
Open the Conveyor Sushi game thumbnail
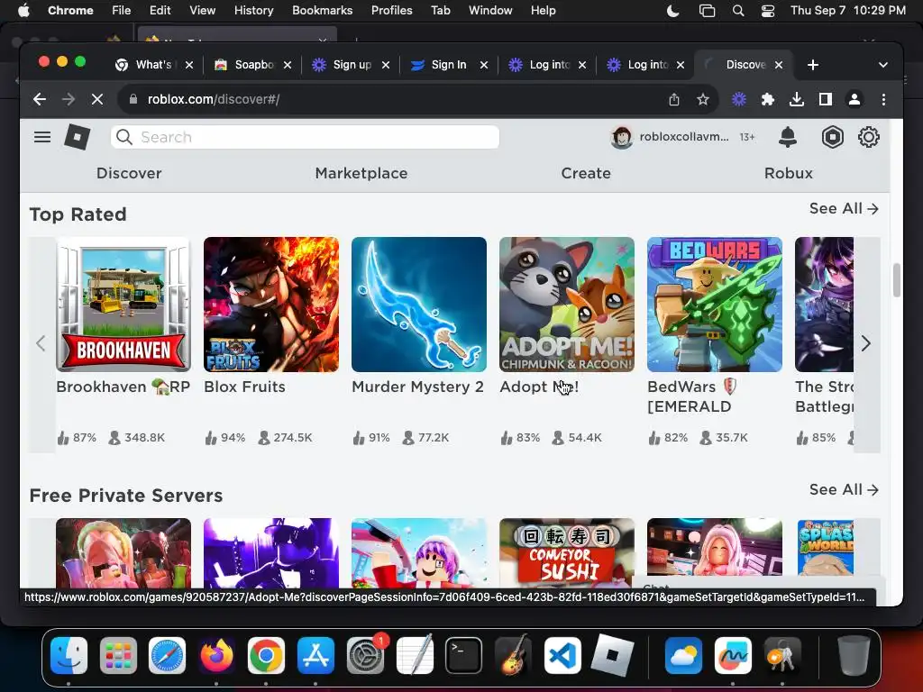(566, 553)
